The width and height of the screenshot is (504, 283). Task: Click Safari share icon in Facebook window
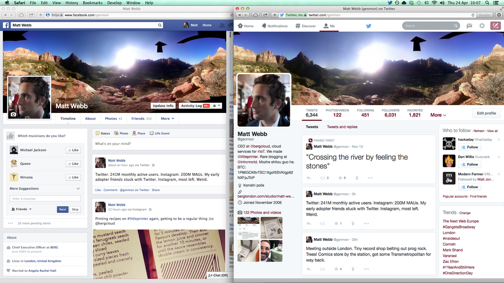tap(31, 15)
